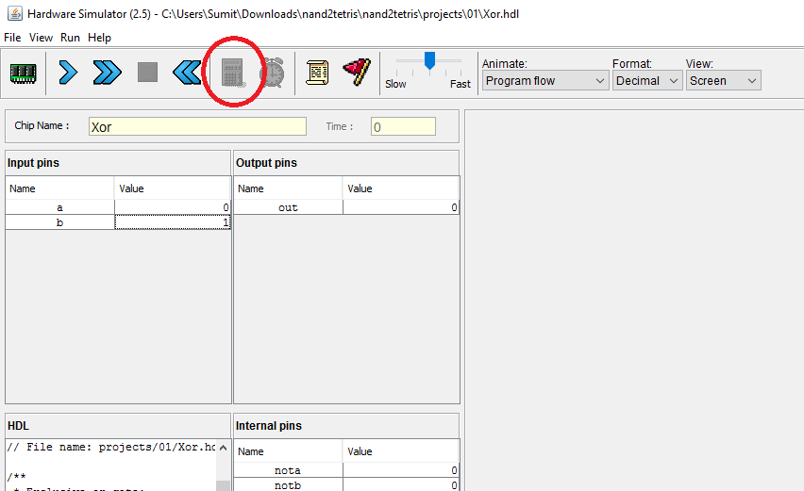This screenshot has width=804, height=491.
Task: Open the Animate dropdown
Action: click(x=544, y=81)
